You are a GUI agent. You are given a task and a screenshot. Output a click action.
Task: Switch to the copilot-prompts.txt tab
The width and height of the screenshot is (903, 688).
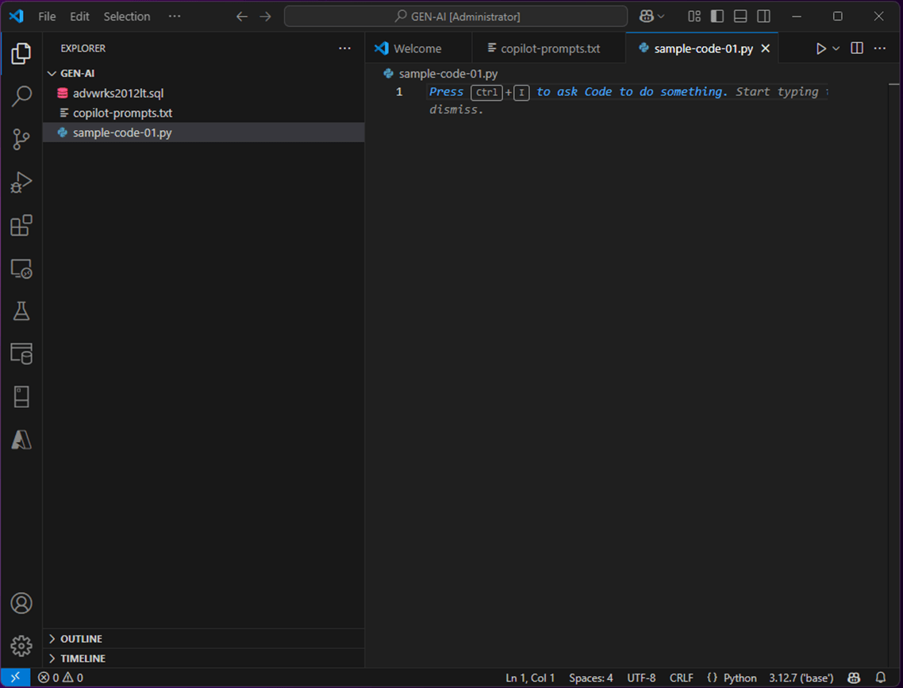click(x=549, y=48)
